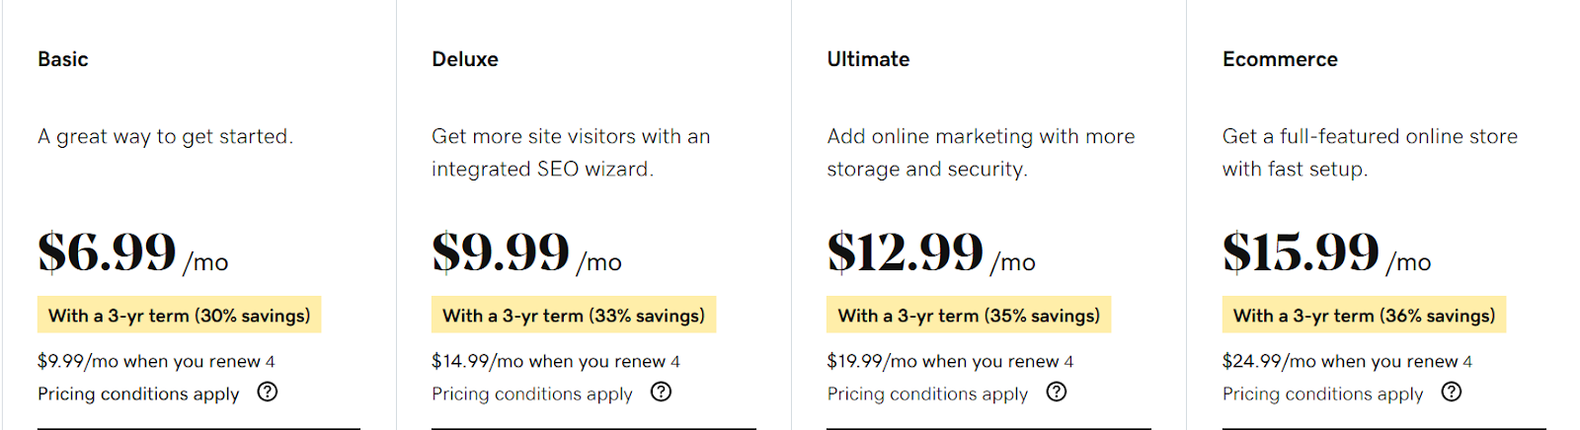Select the Ultimate plan heading
This screenshot has width=1580, height=430.
868,59
